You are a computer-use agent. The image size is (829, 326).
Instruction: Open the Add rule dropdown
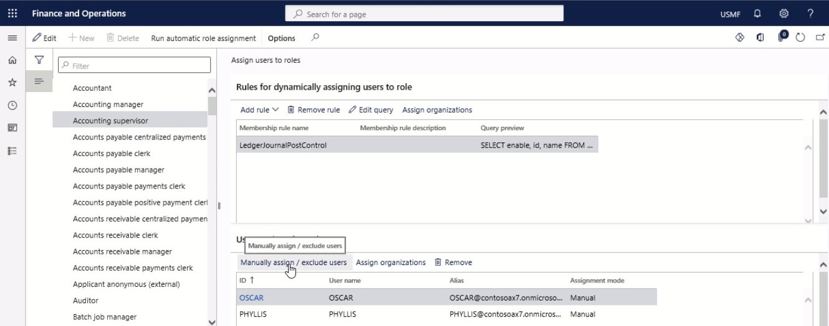coord(259,109)
